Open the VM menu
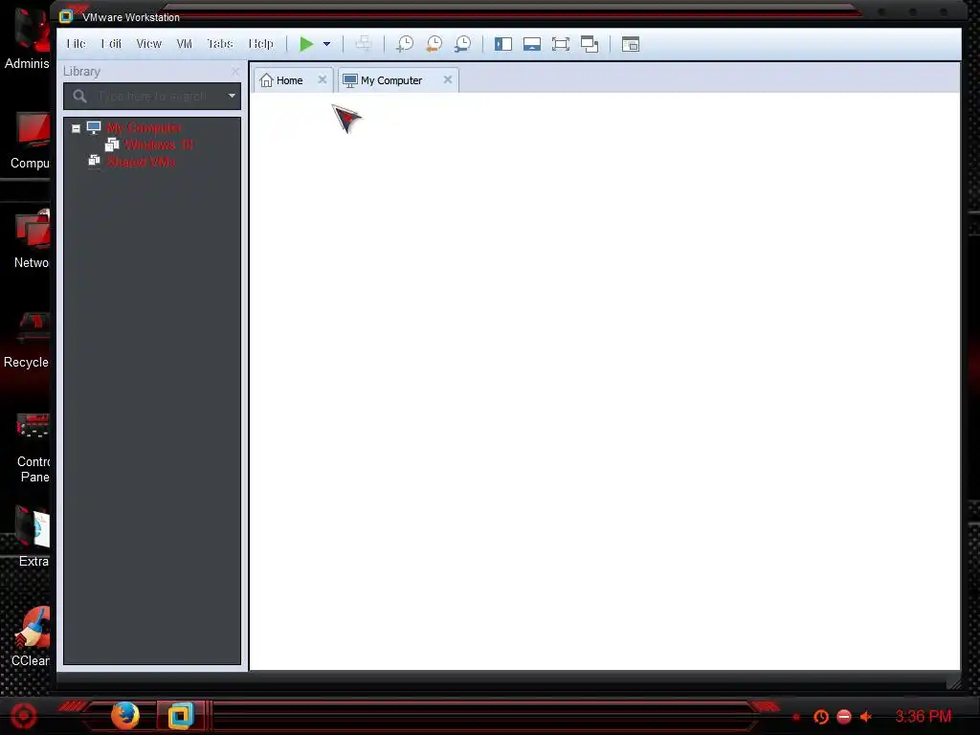The image size is (980, 735). click(184, 44)
